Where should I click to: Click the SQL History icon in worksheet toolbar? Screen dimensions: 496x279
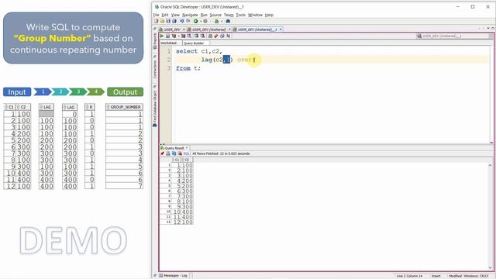[222, 36]
